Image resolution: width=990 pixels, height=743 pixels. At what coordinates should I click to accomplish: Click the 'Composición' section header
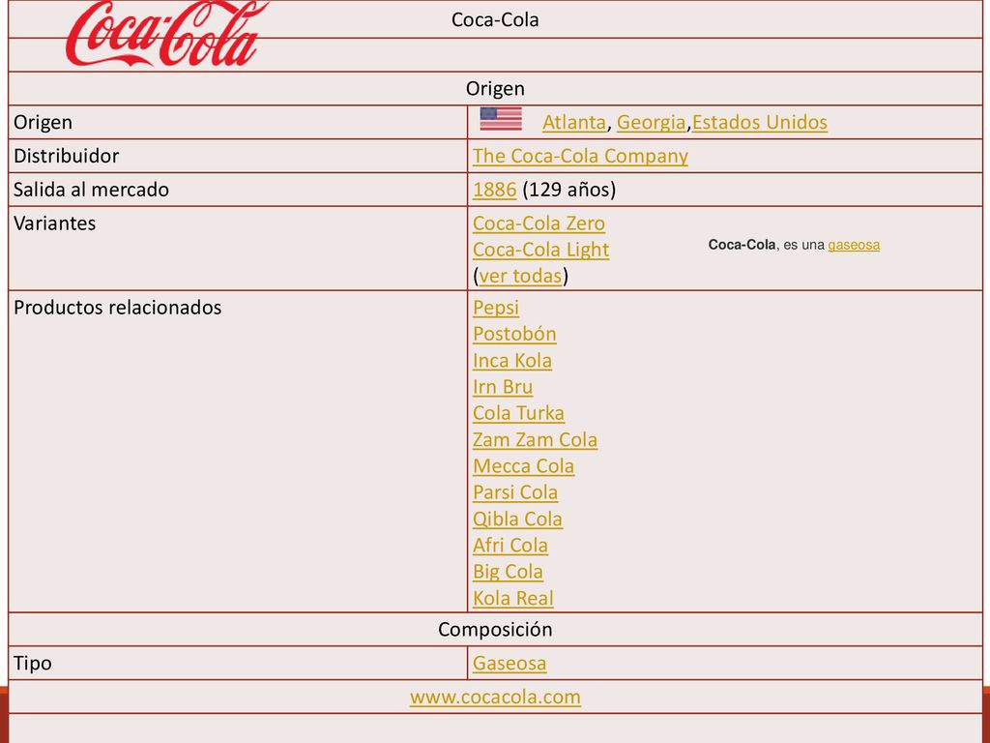495,629
